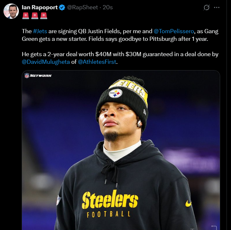This screenshot has height=230, width=231.
Task: Click the first siren emoji
Action: tap(26, 16)
